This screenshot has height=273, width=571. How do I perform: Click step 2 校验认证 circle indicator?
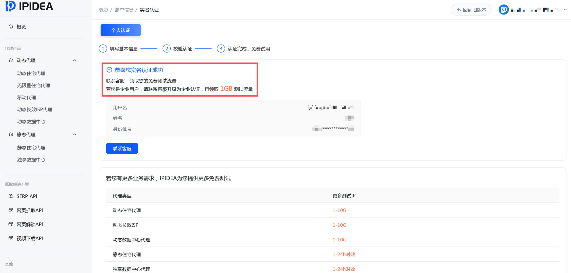pyautogui.click(x=166, y=49)
